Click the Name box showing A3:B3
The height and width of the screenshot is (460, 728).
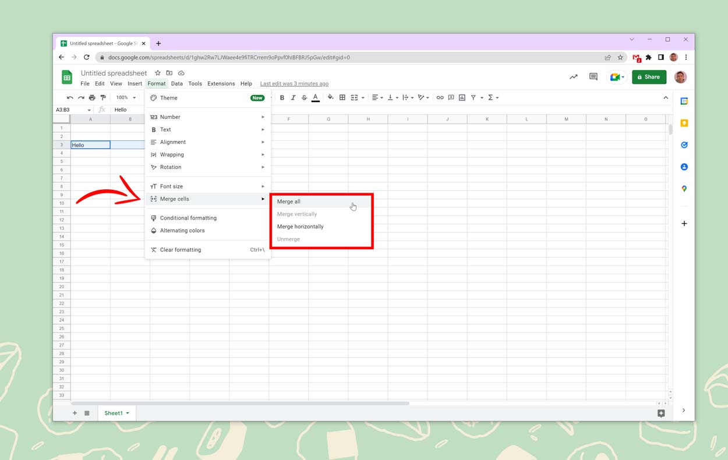pyautogui.click(x=70, y=110)
